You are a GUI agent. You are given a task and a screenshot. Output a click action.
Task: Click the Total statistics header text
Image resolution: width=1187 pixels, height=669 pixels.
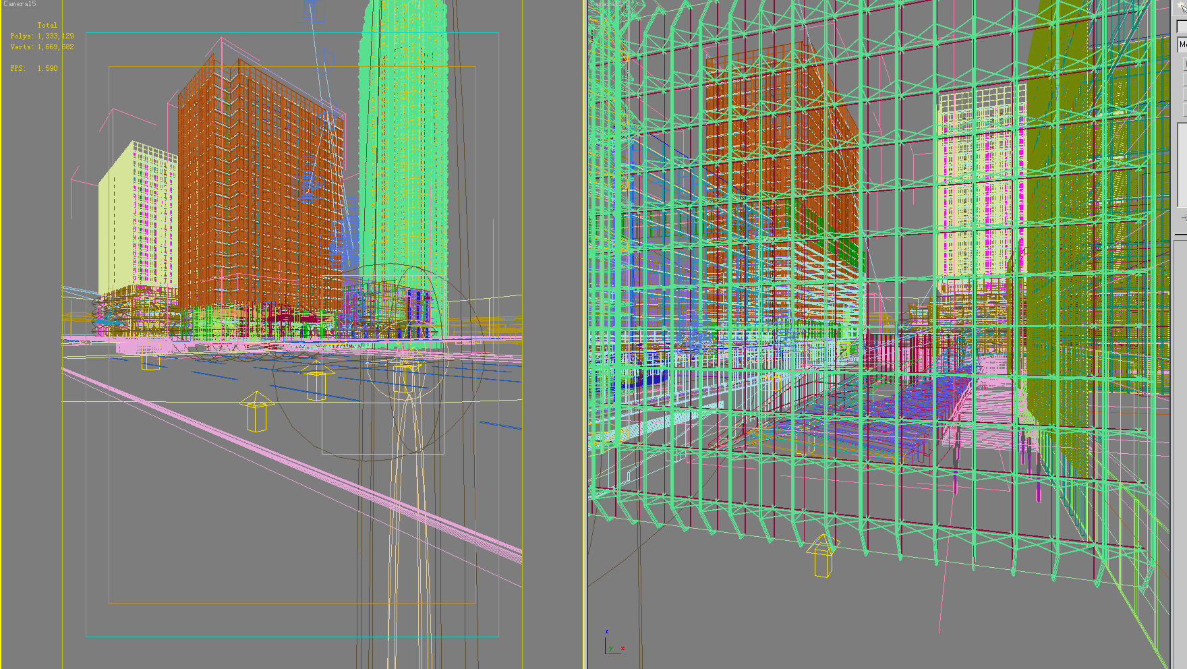47,26
